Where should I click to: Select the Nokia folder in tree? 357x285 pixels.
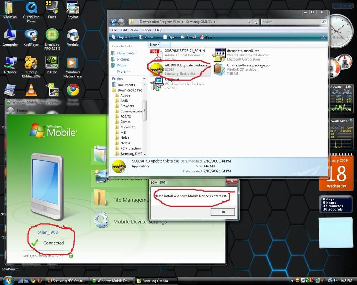click(x=124, y=138)
